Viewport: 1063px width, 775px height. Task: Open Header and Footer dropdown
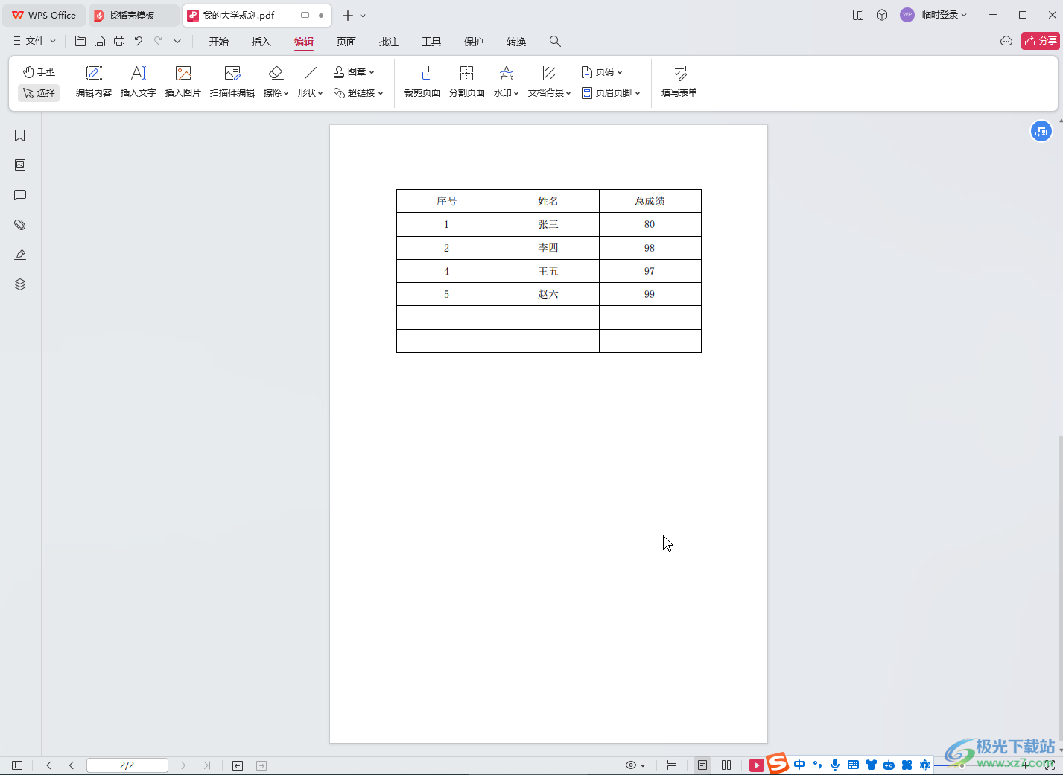point(611,93)
